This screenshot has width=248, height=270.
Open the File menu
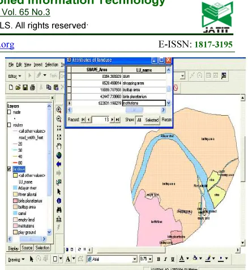(11, 65)
